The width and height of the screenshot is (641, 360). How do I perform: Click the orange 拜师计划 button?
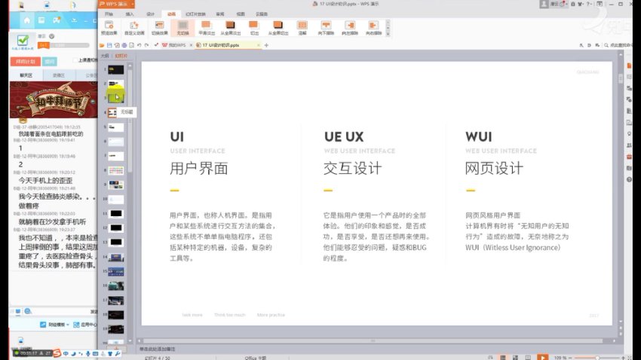coord(25,62)
